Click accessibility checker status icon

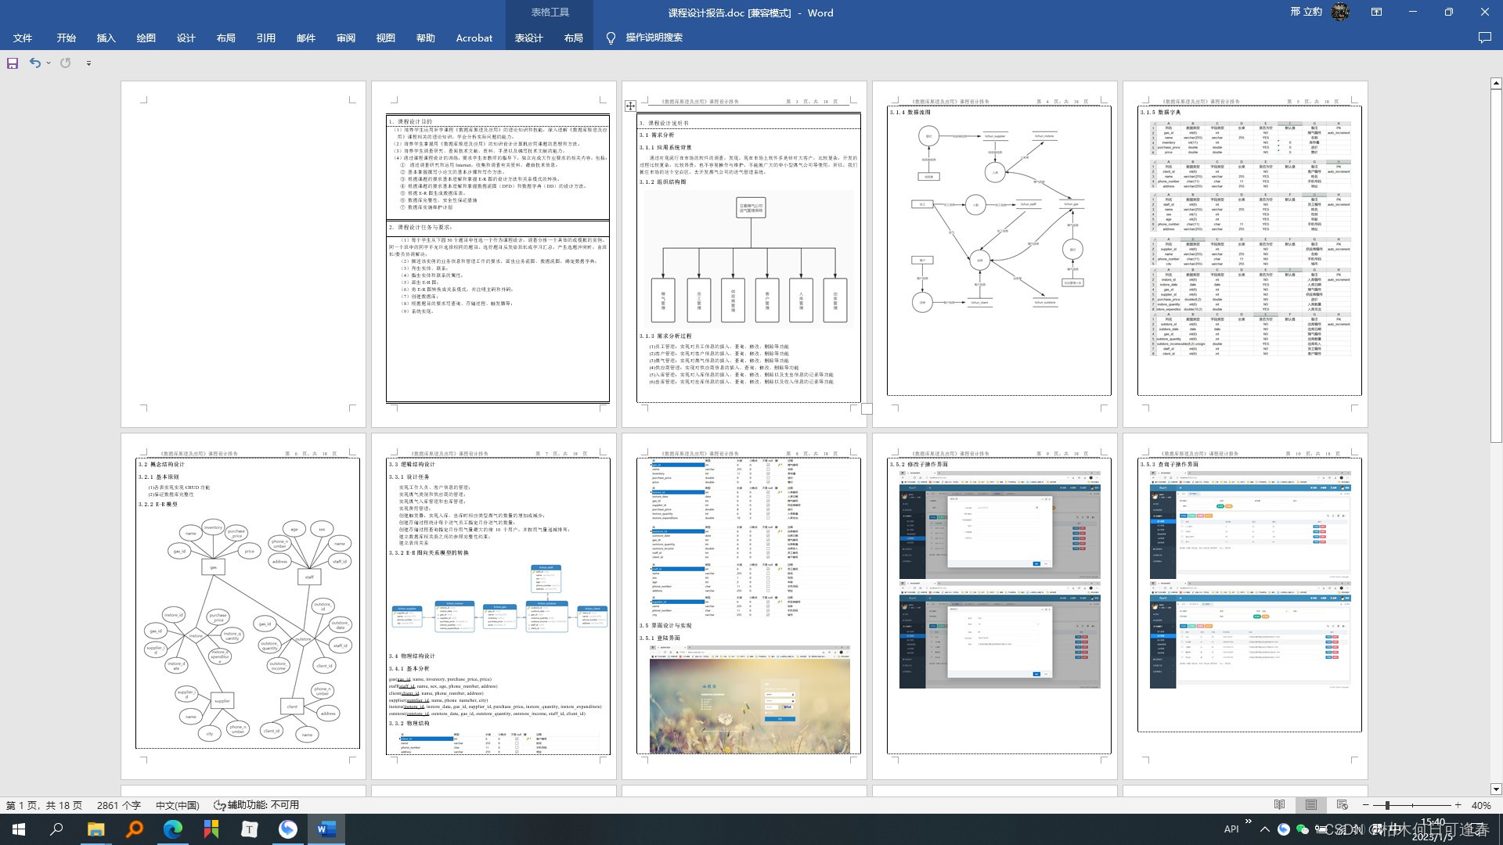tap(220, 805)
